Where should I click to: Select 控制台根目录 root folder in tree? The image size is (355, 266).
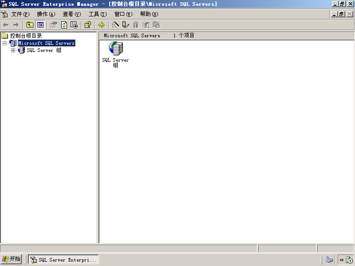[x=26, y=36]
